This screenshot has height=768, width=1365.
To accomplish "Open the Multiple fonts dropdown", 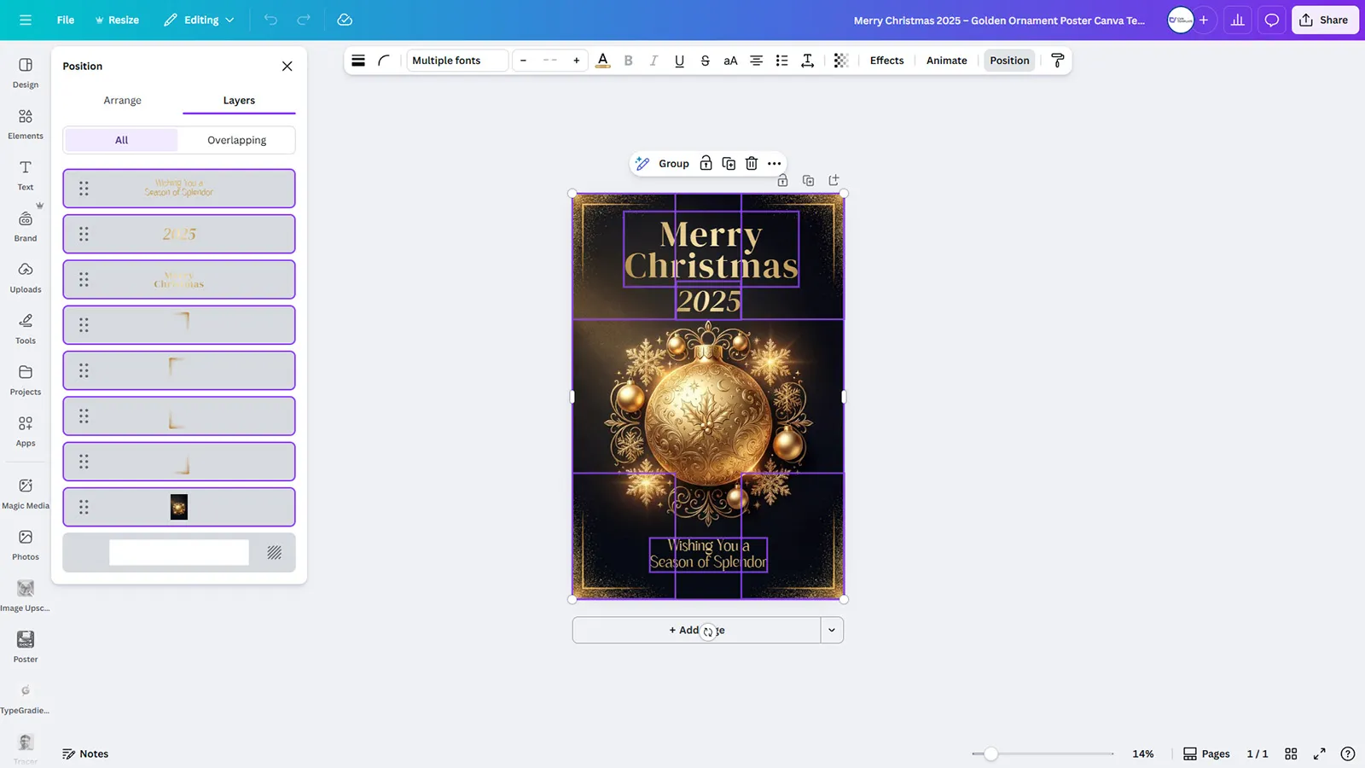I will click(x=456, y=61).
